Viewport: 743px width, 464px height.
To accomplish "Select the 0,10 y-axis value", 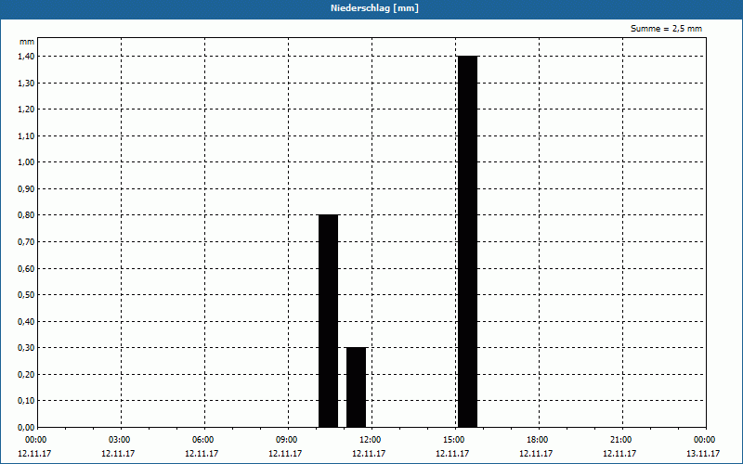I will tap(26, 401).
